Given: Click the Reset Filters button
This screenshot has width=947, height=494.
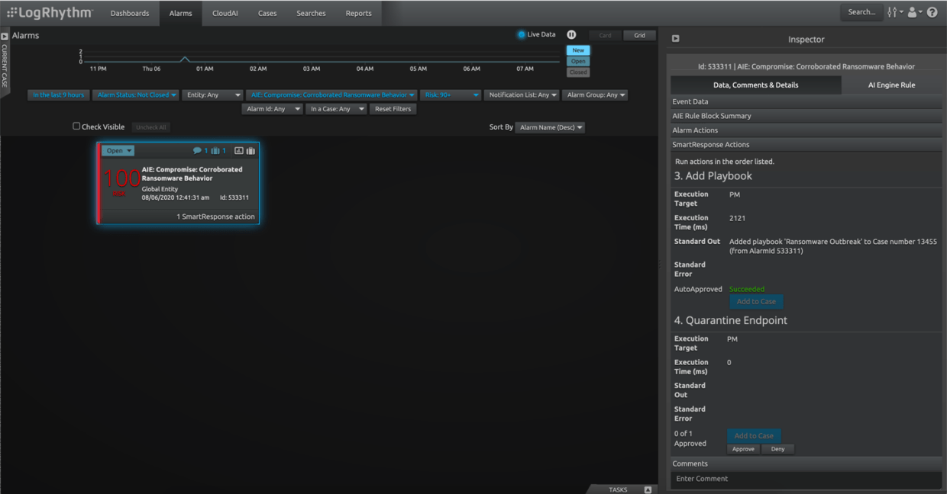Looking at the screenshot, I should point(393,108).
